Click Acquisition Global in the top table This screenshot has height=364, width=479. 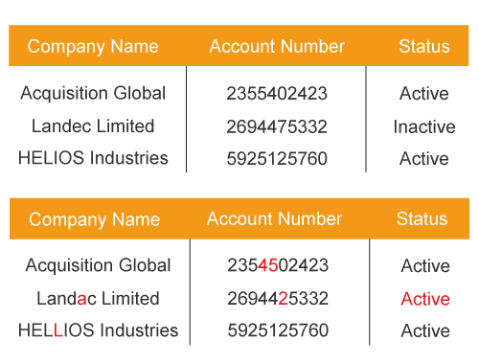(93, 93)
